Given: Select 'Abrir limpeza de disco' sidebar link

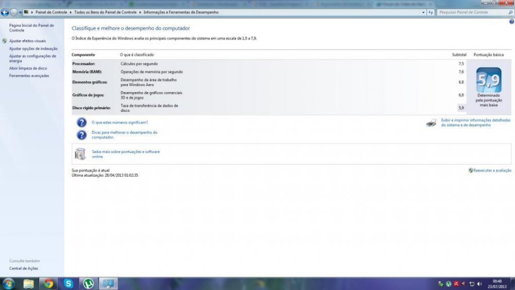Looking at the screenshot, I should (x=28, y=68).
